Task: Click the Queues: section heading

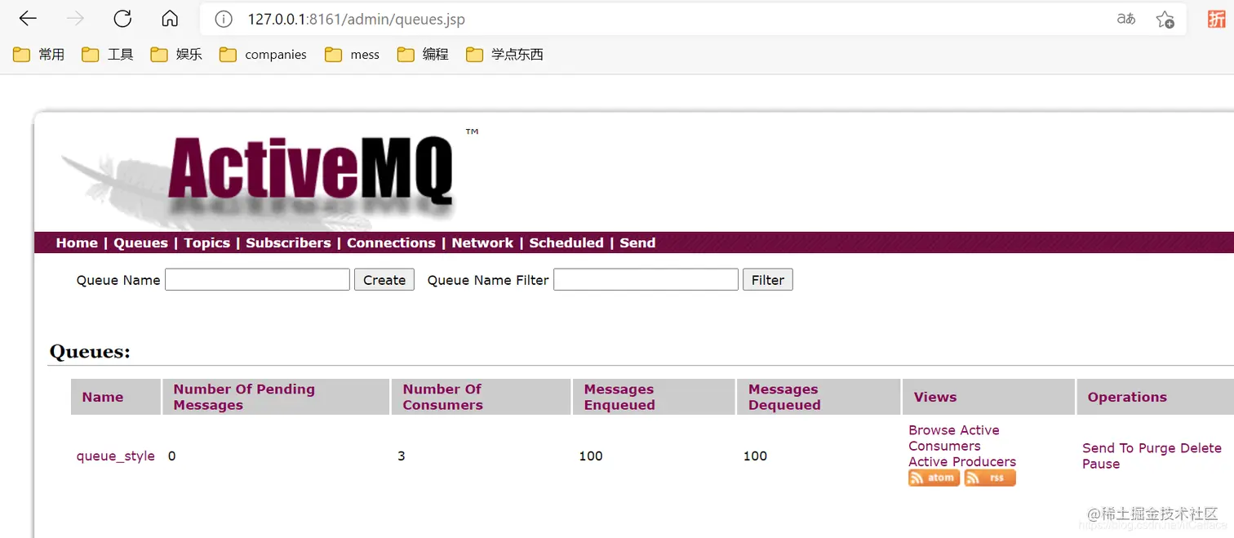Action: tap(90, 352)
